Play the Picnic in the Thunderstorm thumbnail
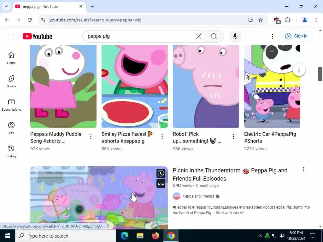 point(99,198)
